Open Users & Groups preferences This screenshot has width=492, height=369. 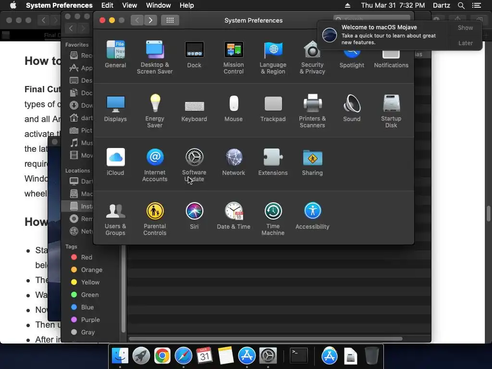tap(115, 219)
